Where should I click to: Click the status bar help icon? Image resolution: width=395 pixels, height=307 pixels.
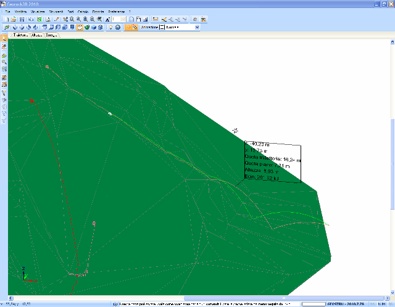[x=115, y=304]
